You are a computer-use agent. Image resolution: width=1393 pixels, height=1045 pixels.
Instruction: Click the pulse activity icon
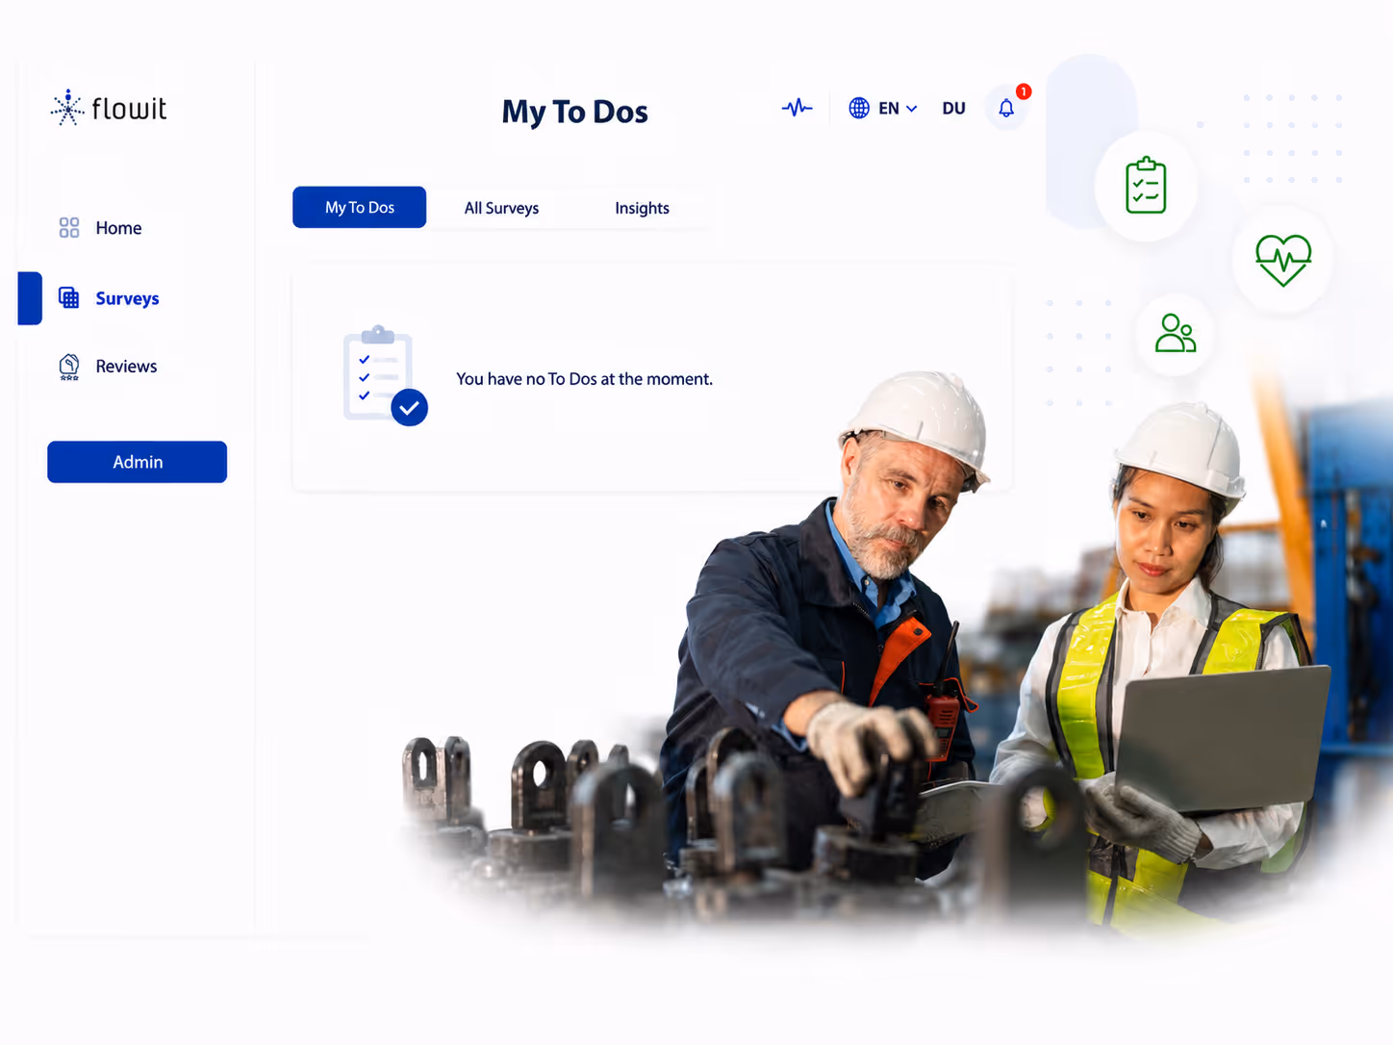[797, 108]
